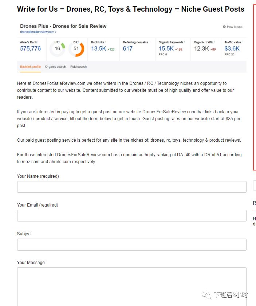The image size is (256, 306).
Task: Click into the Subject text field
Action: coord(132,244)
